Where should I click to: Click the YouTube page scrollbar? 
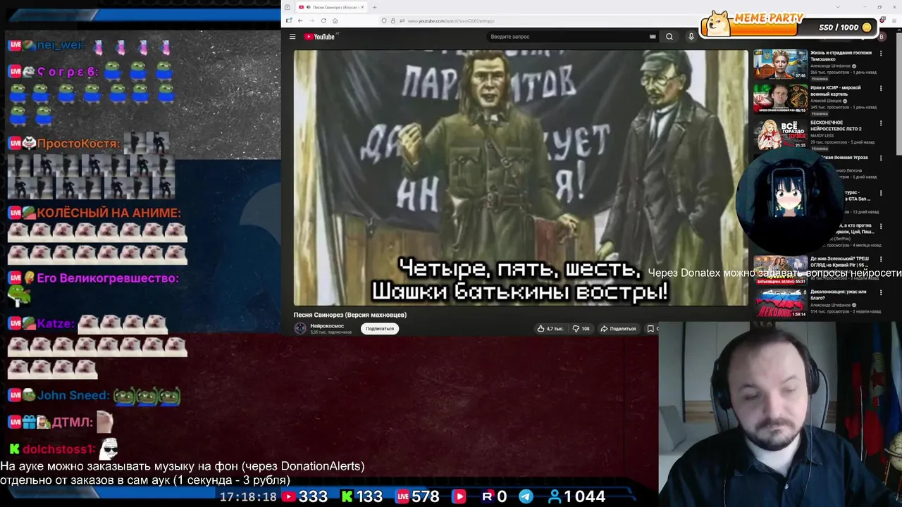pyautogui.click(x=898, y=95)
